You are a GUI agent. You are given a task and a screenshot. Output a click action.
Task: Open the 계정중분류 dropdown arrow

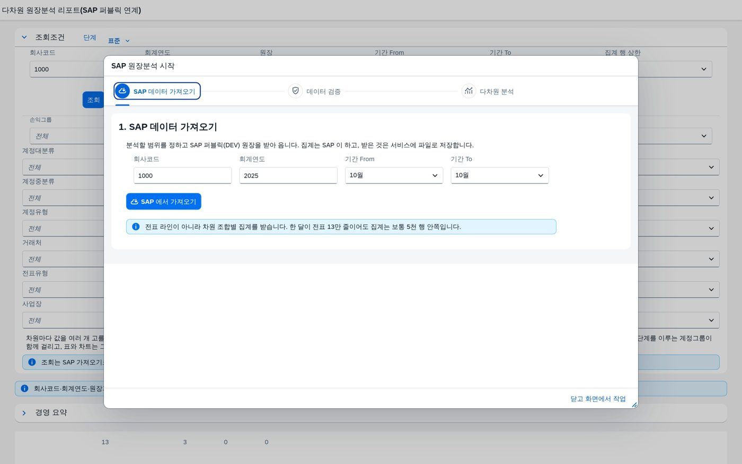pos(711,198)
